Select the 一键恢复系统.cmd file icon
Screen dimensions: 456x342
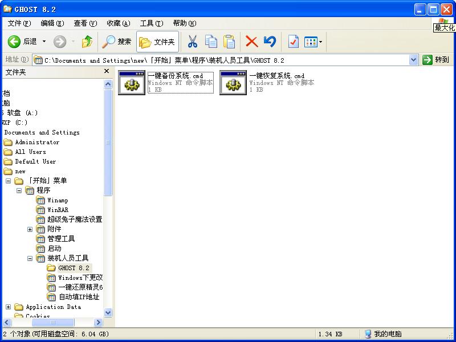click(x=233, y=83)
